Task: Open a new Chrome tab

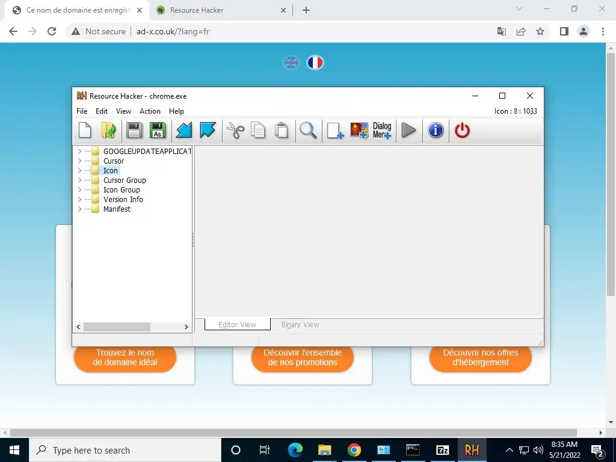Action: [306, 11]
